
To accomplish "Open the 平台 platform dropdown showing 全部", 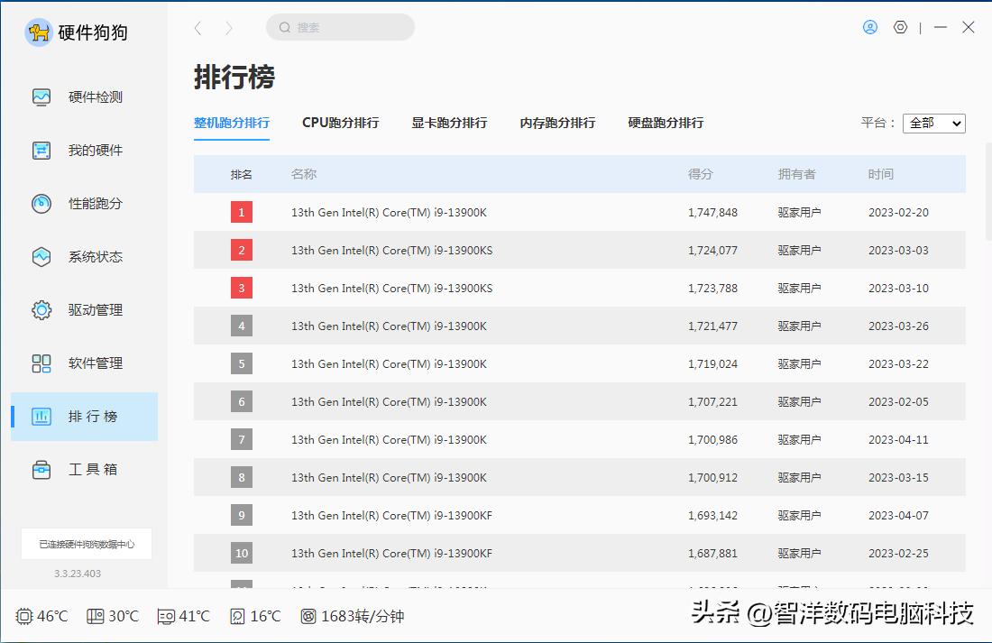I will (x=933, y=123).
